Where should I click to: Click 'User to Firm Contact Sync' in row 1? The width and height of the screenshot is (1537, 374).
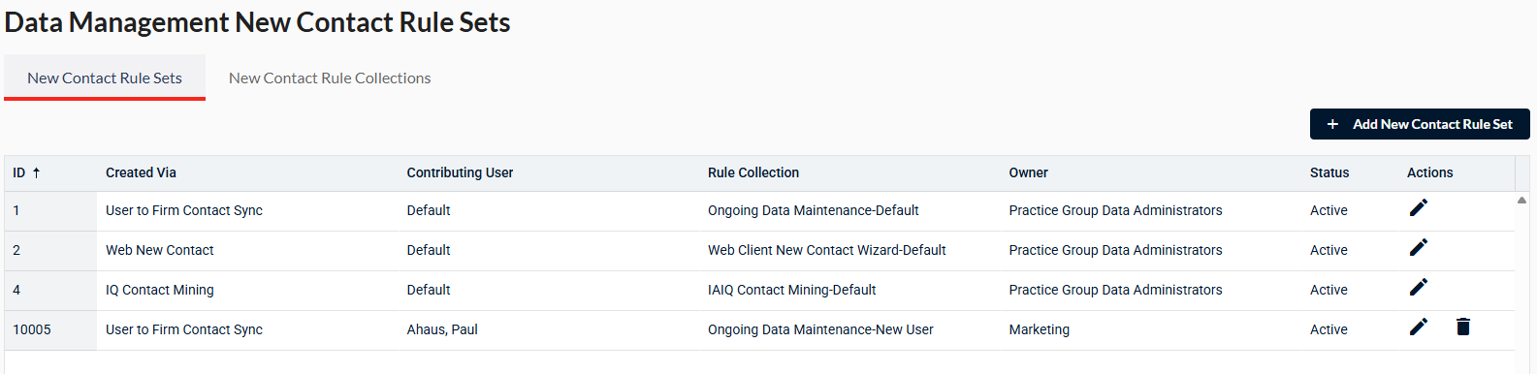(184, 210)
